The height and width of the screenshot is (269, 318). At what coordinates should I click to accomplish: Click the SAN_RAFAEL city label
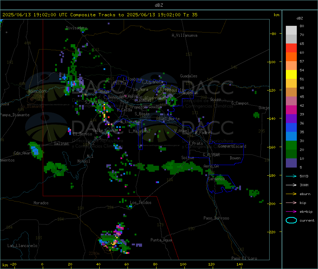[x=129, y=96]
